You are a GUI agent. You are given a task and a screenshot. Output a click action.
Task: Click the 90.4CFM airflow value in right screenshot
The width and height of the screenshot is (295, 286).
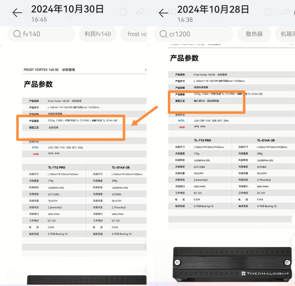262,173
